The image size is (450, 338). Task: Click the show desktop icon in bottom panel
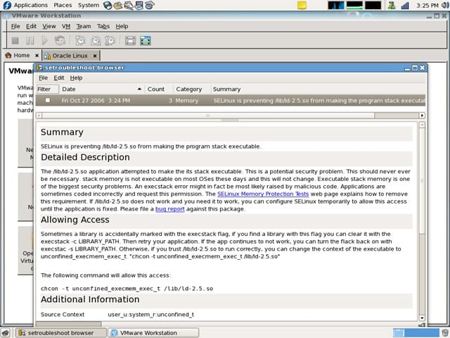pos(6,333)
